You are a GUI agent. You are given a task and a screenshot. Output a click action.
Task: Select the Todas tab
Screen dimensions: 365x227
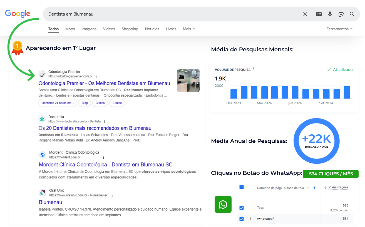pos(53,29)
